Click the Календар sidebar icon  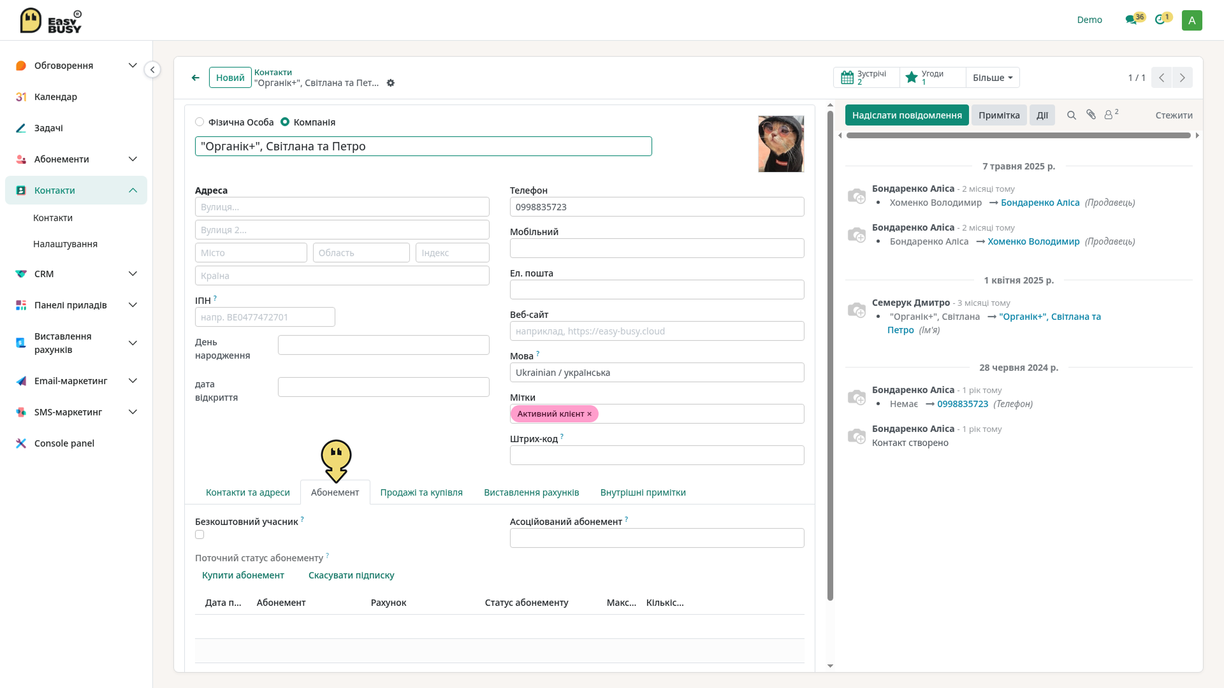pyautogui.click(x=21, y=97)
